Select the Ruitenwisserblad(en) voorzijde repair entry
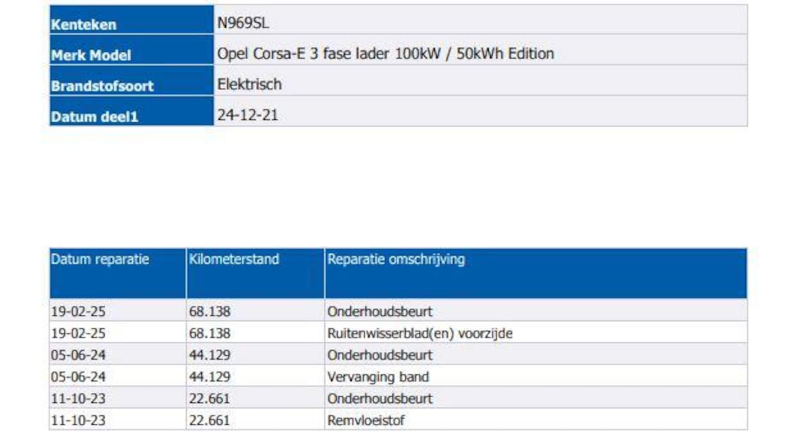Image resolution: width=811 pixels, height=447 pixels. click(x=420, y=333)
